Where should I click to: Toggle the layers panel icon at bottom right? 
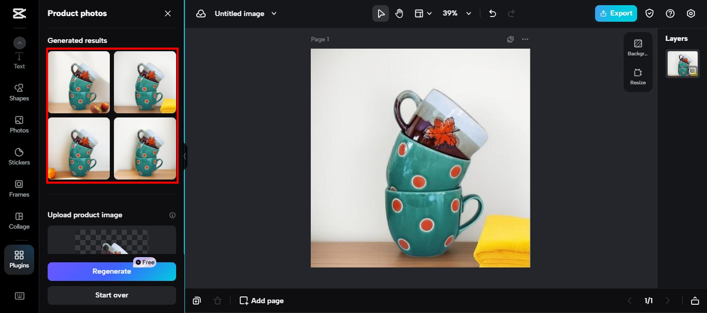[x=695, y=300]
